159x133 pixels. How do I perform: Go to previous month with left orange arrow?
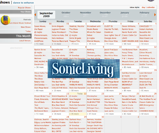pos(35,15)
